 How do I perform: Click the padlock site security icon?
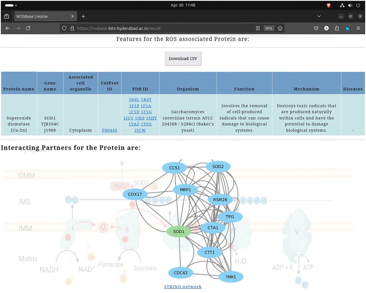72,28
